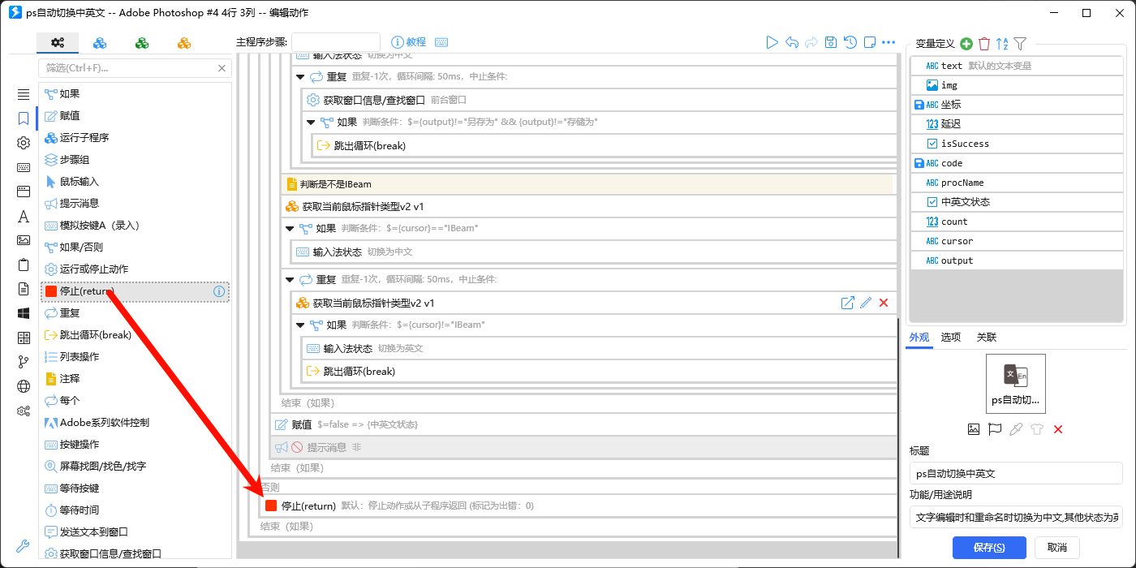Switch to the blue cubes subprogram tab
The width and height of the screenshot is (1136, 568).
pos(100,43)
